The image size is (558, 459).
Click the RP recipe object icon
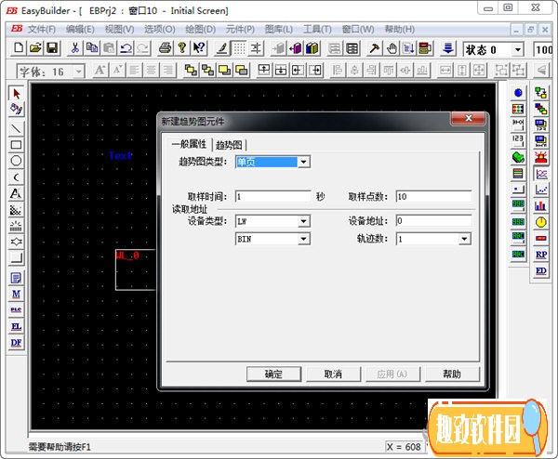point(541,255)
